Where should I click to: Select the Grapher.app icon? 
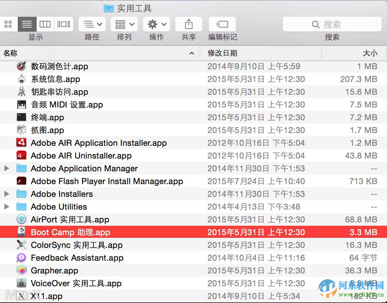[22, 270]
